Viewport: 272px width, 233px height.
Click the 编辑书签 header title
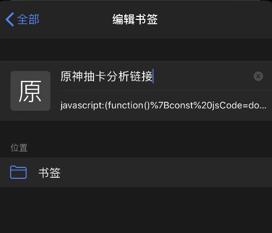135,19
